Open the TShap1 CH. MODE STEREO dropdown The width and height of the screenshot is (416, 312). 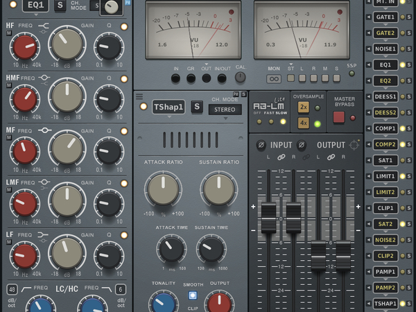[x=224, y=110]
